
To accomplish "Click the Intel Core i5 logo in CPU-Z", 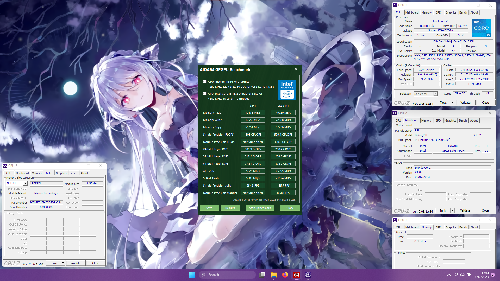I will (482, 28).
